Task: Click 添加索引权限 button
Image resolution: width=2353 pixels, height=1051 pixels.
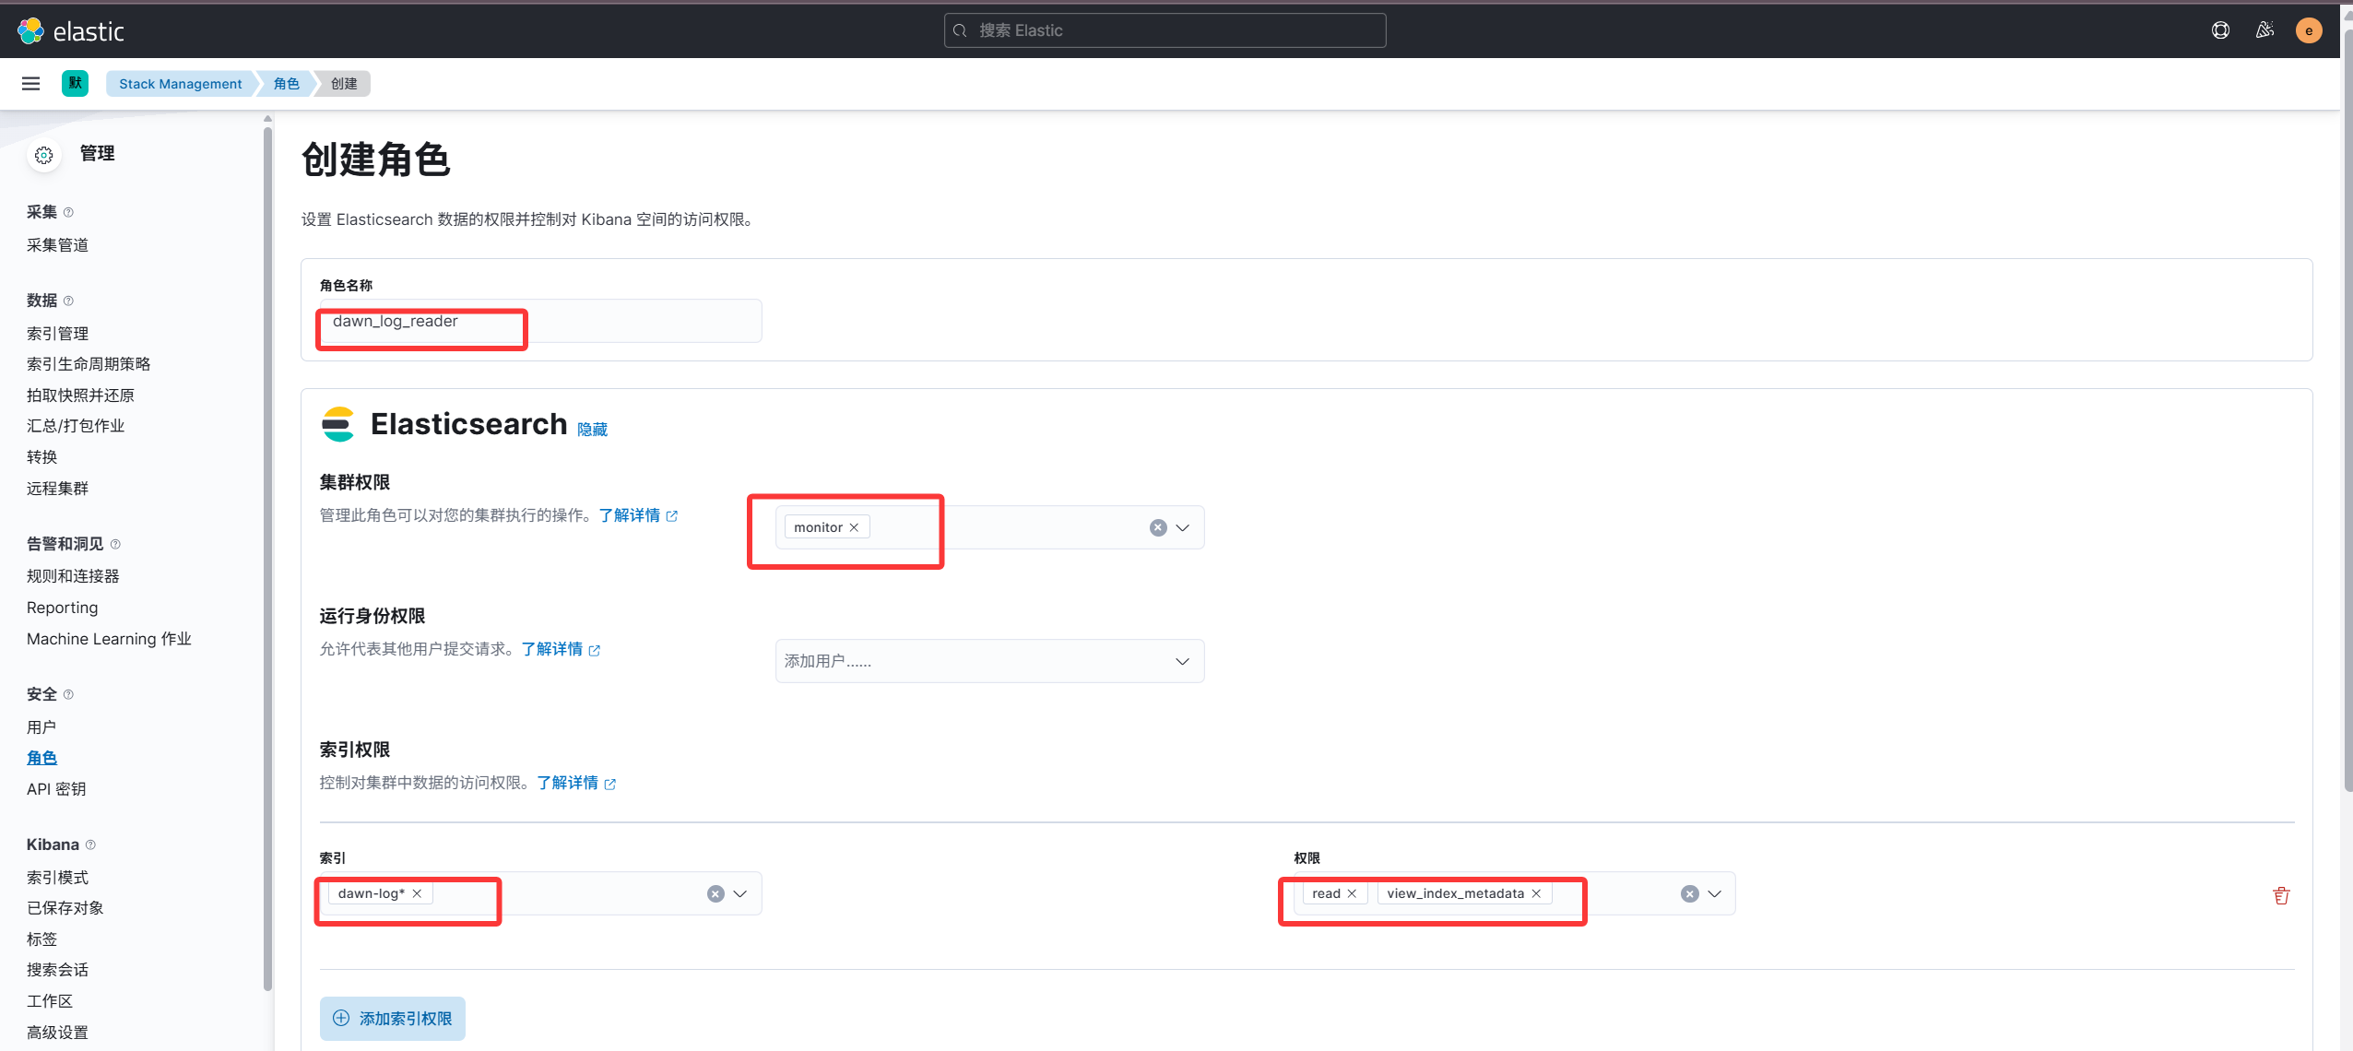Action: tap(393, 1018)
